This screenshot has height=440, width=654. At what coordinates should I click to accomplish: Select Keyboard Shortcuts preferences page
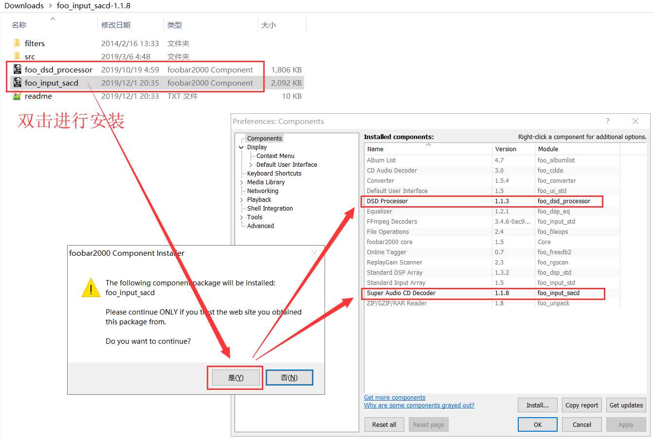274,174
